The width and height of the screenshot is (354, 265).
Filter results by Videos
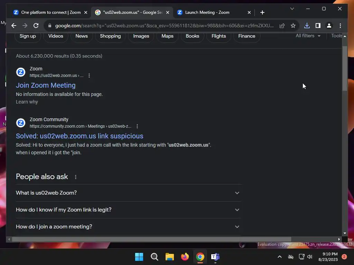click(56, 36)
